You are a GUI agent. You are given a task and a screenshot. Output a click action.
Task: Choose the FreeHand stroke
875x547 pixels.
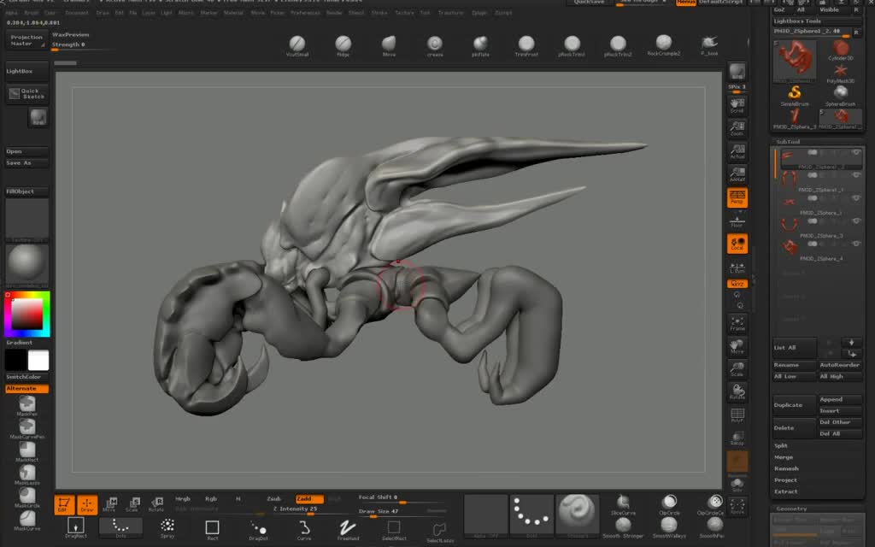pyautogui.click(x=348, y=528)
